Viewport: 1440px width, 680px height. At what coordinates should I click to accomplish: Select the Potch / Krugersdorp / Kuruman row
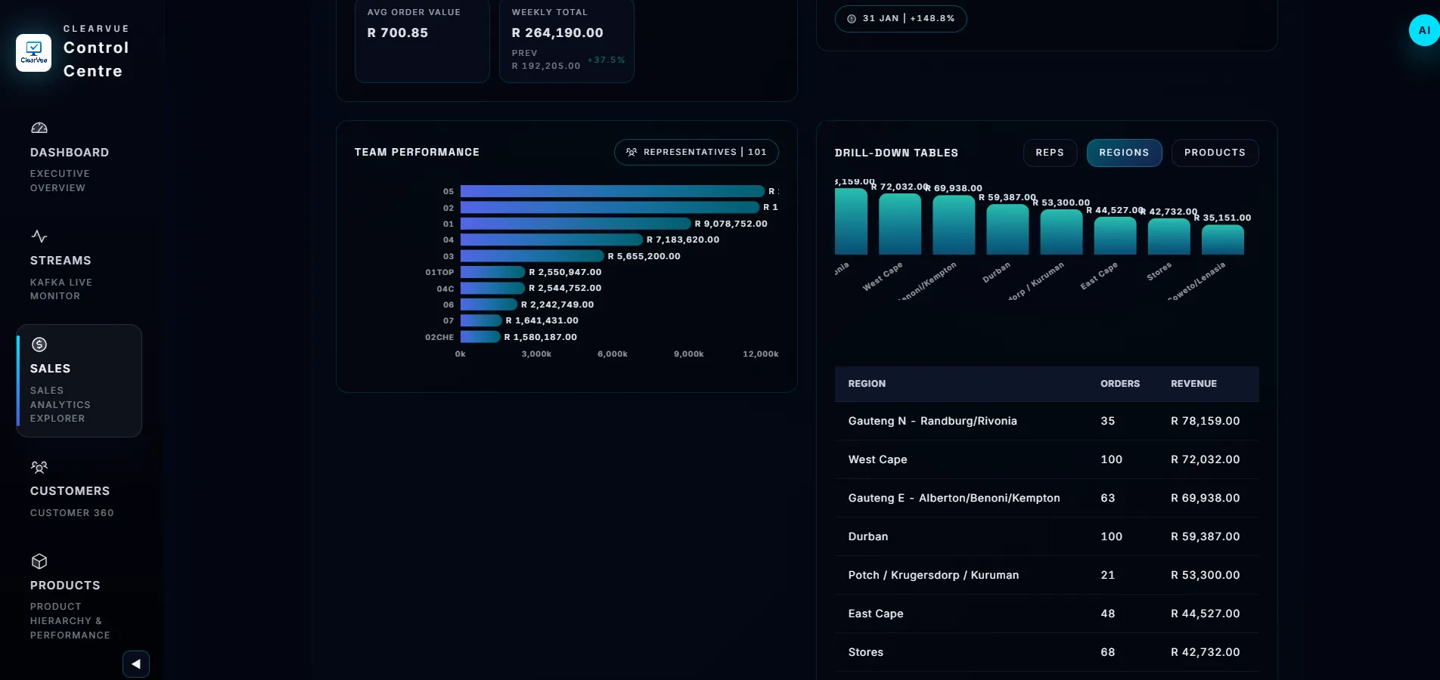click(1047, 575)
